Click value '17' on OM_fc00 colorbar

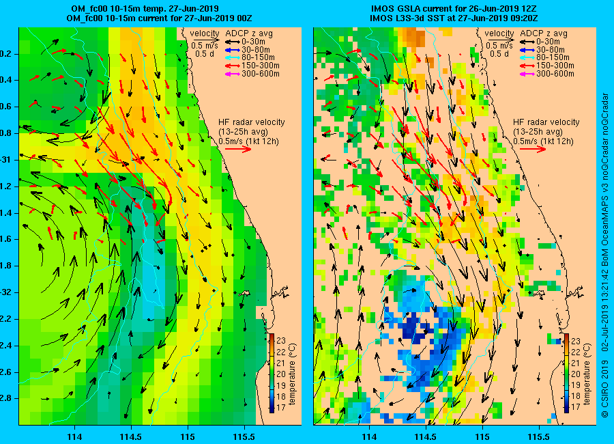click(281, 407)
